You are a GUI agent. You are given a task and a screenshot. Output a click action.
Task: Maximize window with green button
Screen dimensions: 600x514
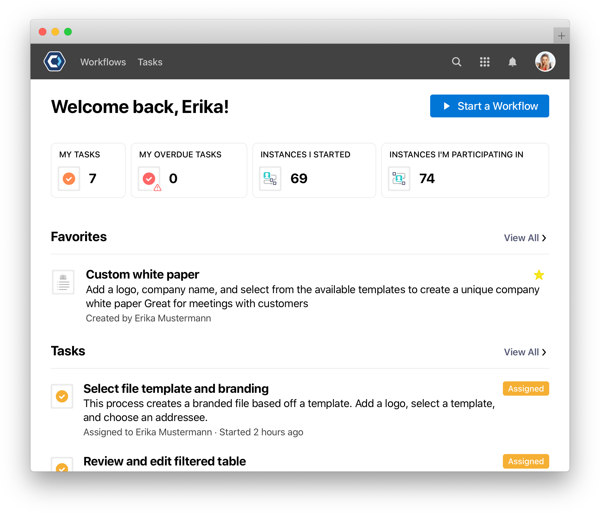click(x=68, y=32)
